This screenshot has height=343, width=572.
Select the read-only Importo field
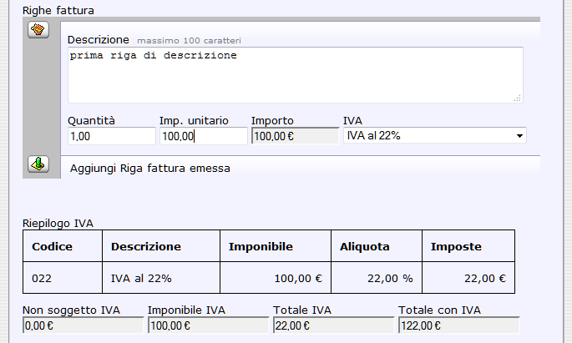point(295,136)
